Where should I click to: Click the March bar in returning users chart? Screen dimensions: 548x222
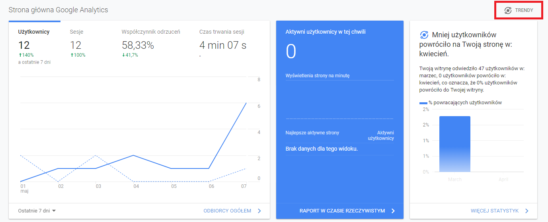455,144
